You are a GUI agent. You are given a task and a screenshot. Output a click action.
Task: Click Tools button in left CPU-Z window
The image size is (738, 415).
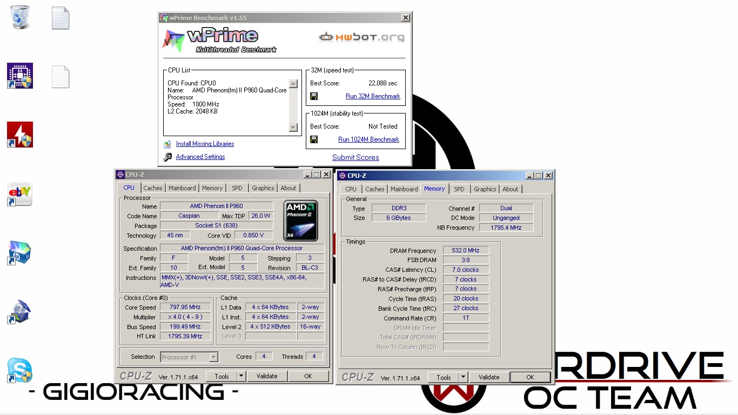222,376
